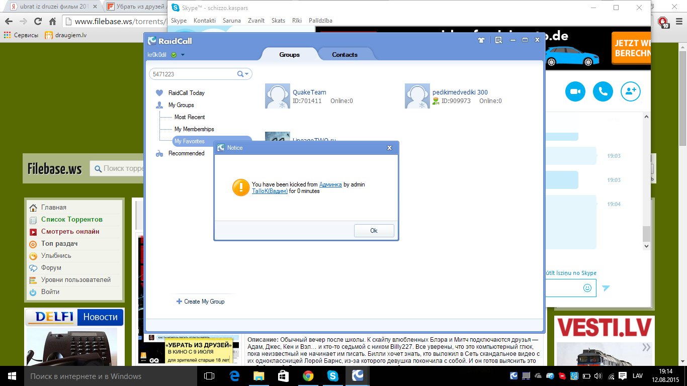Open Список Торрентов link
This screenshot has height=386, width=687.
tap(72, 219)
